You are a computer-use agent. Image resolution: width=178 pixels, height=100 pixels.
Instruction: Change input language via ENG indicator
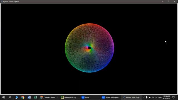[x=160, y=97]
